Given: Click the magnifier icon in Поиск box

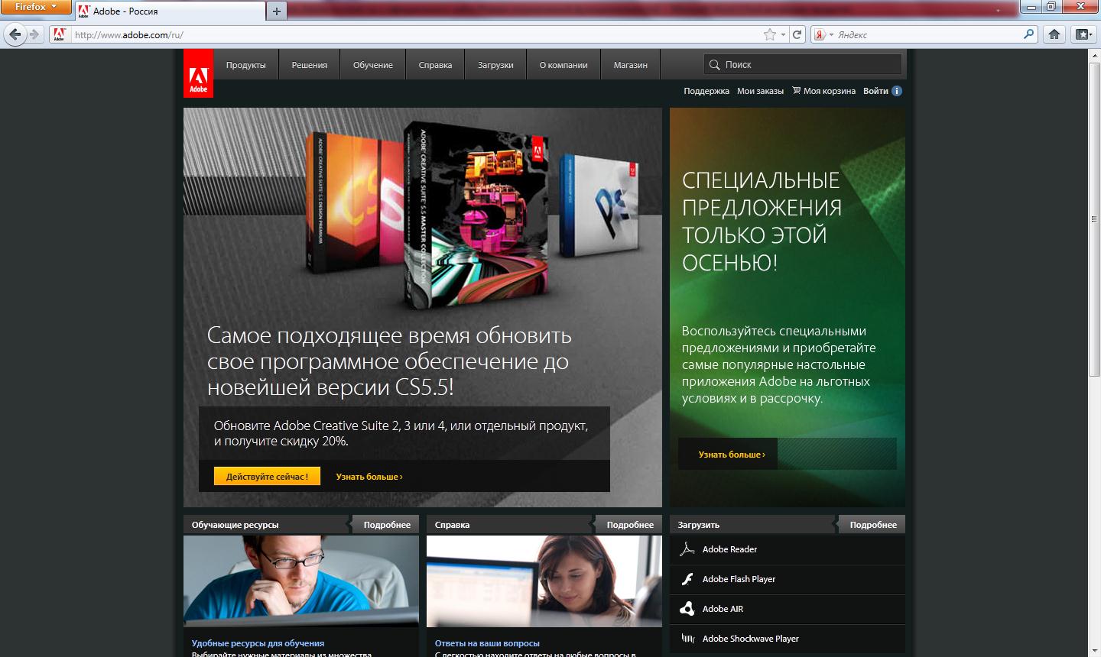Looking at the screenshot, I should (x=715, y=65).
